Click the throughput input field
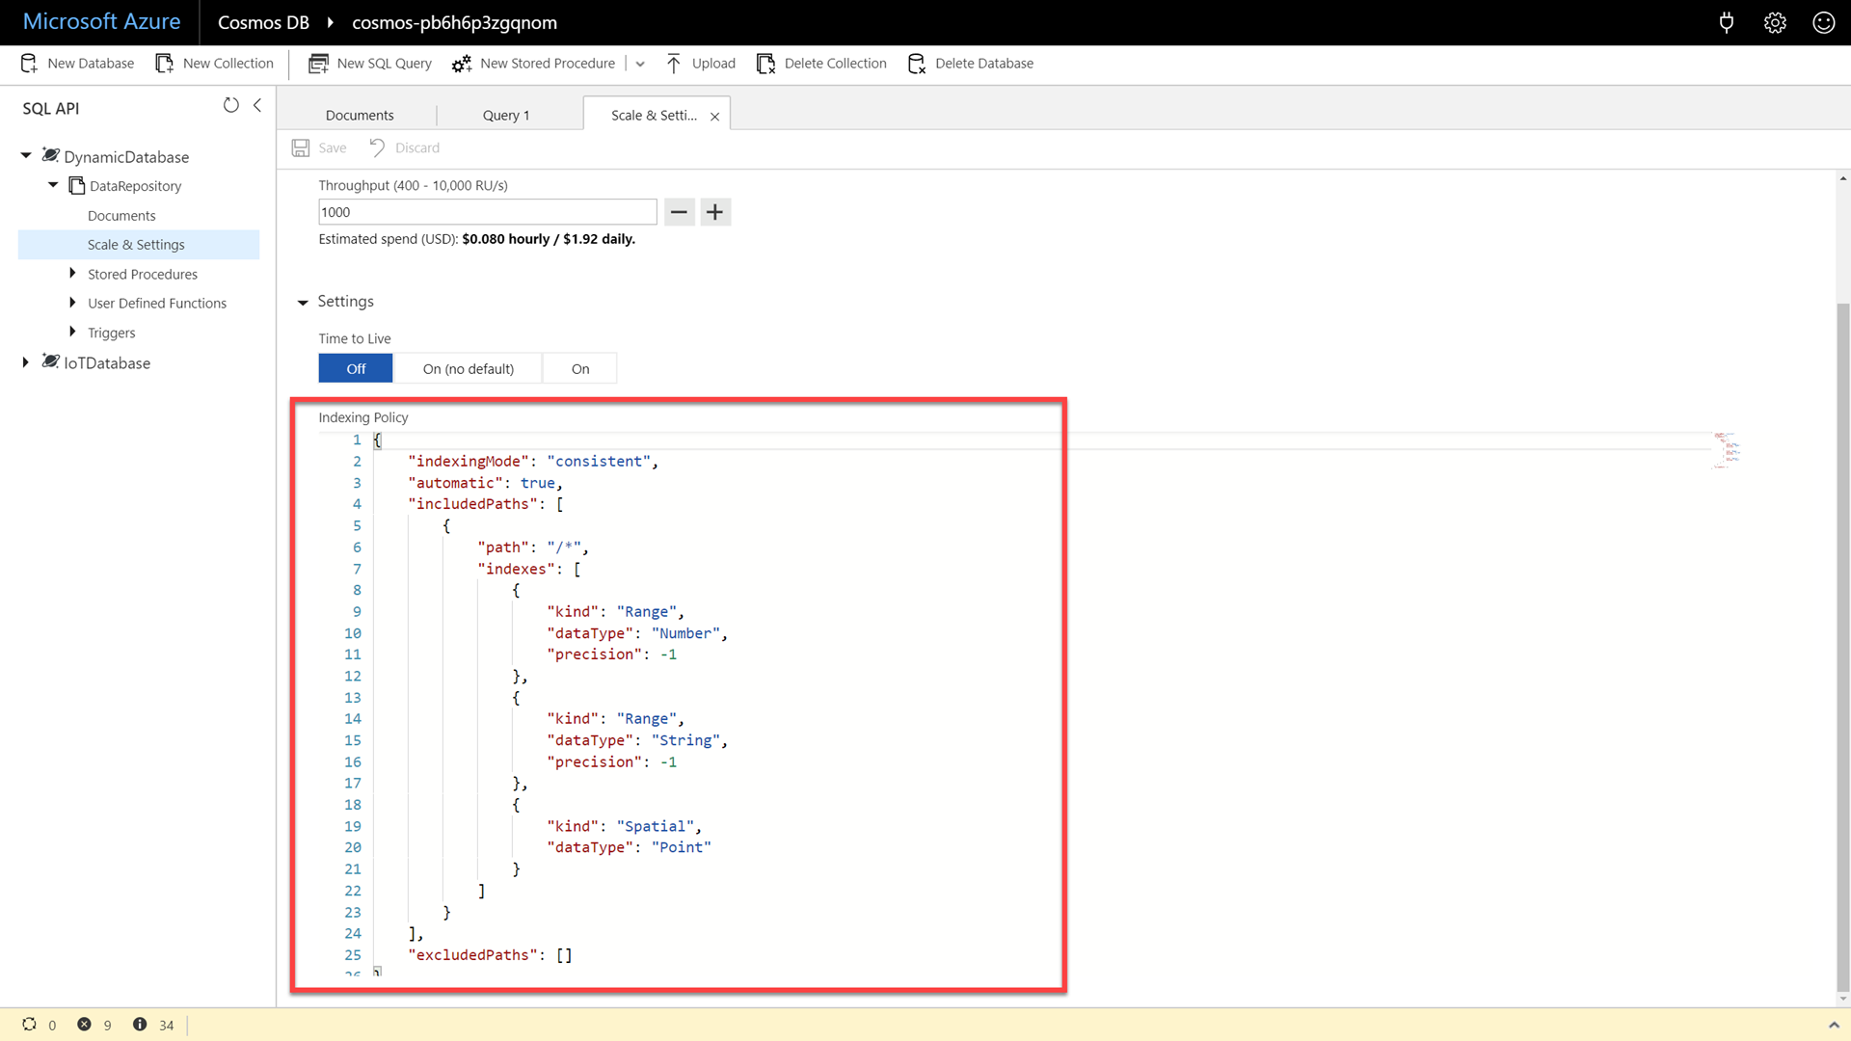This screenshot has width=1851, height=1041. 487,211
